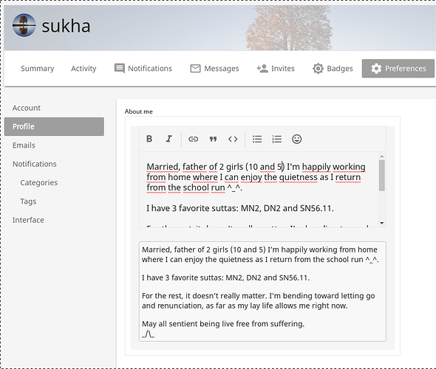Apply bold formatting in About me editor

[149, 139]
